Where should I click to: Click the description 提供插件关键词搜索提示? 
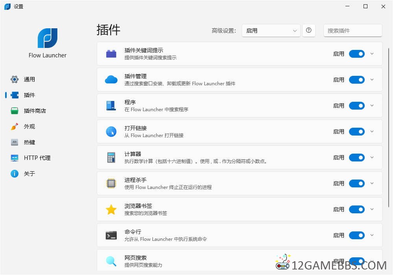(x=151, y=58)
